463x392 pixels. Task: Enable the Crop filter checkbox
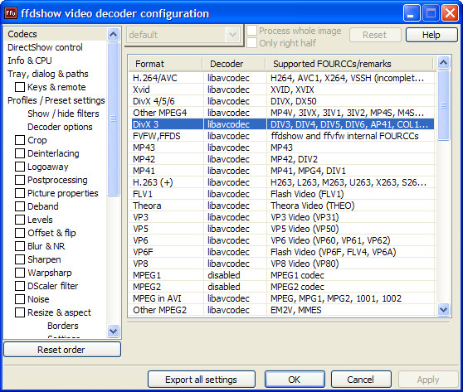click(20, 140)
